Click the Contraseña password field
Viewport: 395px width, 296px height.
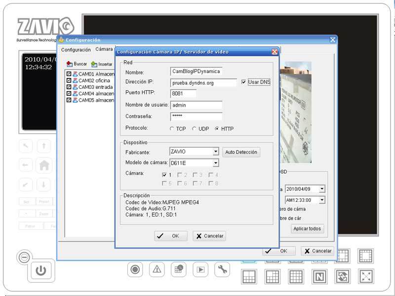196,116
